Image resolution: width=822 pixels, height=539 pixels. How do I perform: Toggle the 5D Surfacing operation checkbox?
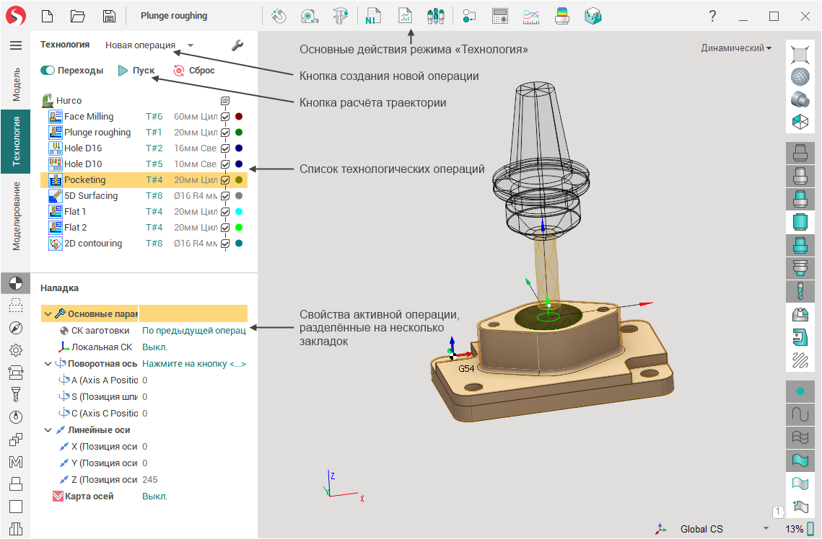click(x=225, y=196)
